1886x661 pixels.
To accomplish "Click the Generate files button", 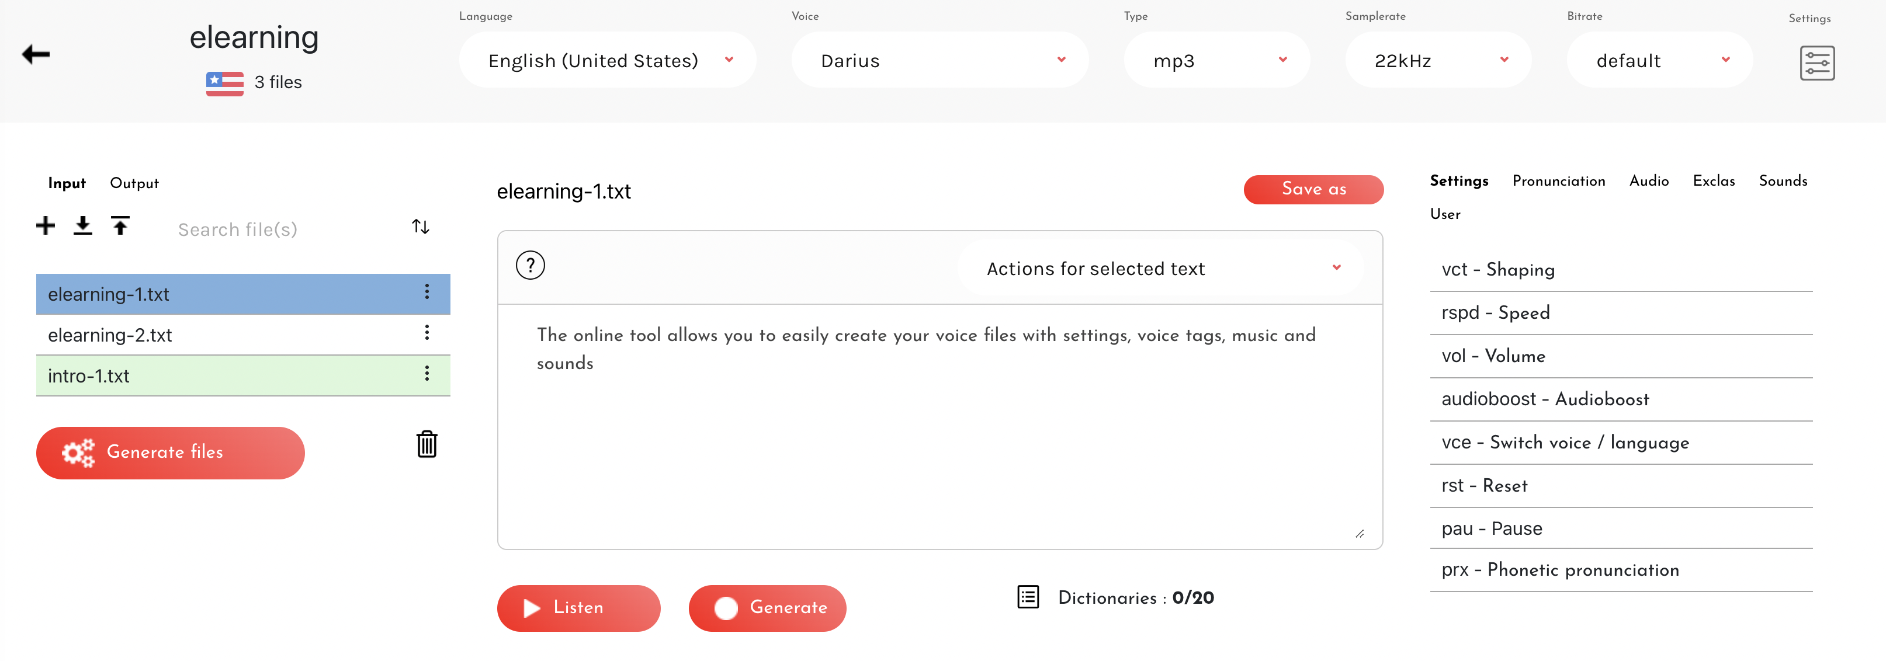I will tap(171, 453).
